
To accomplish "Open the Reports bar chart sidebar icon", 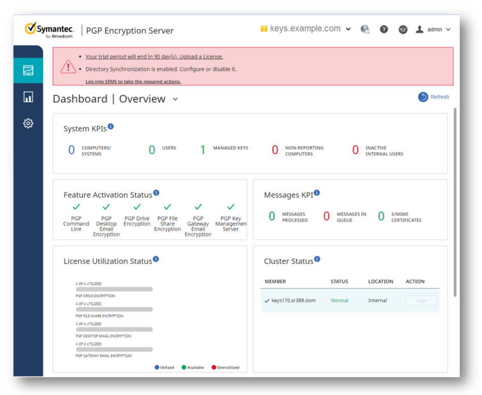I will click(x=28, y=97).
